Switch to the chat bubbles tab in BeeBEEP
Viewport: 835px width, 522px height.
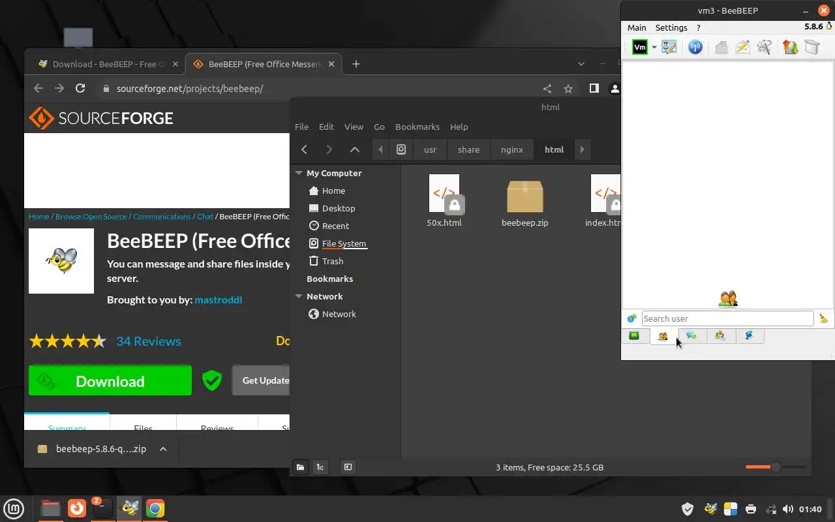(691, 335)
